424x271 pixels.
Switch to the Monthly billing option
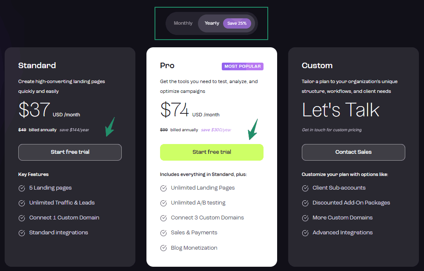[183, 23]
